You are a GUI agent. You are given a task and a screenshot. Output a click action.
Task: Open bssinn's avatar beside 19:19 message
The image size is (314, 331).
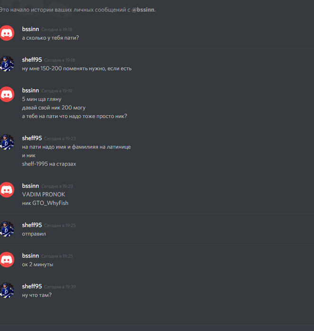pos(7,94)
